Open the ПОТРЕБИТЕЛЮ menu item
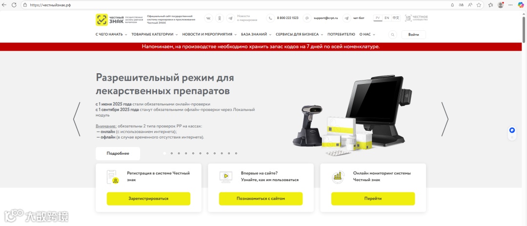 click(x=341, y=34)
